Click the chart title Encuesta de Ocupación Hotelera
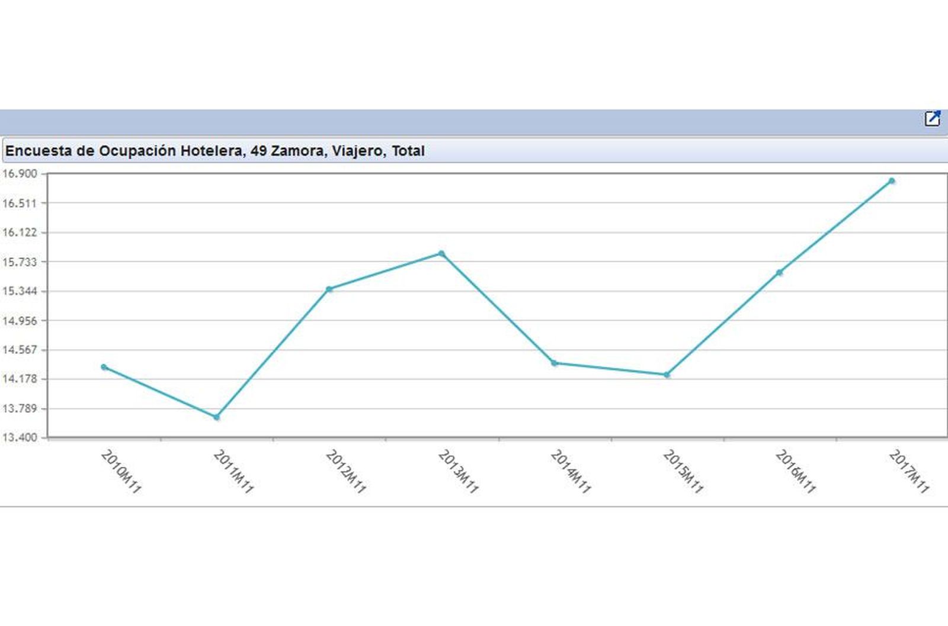This screenshot has height=626, width=948. (x=214, y=151)
